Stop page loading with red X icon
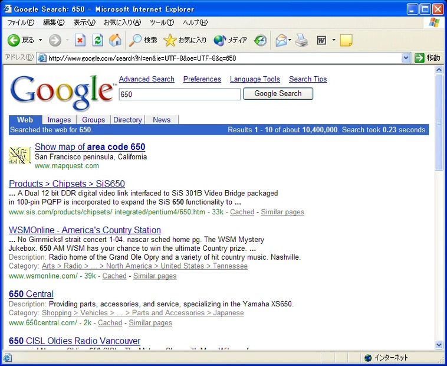447x366 pixels. pyautogui.click(x=80, y=40)
